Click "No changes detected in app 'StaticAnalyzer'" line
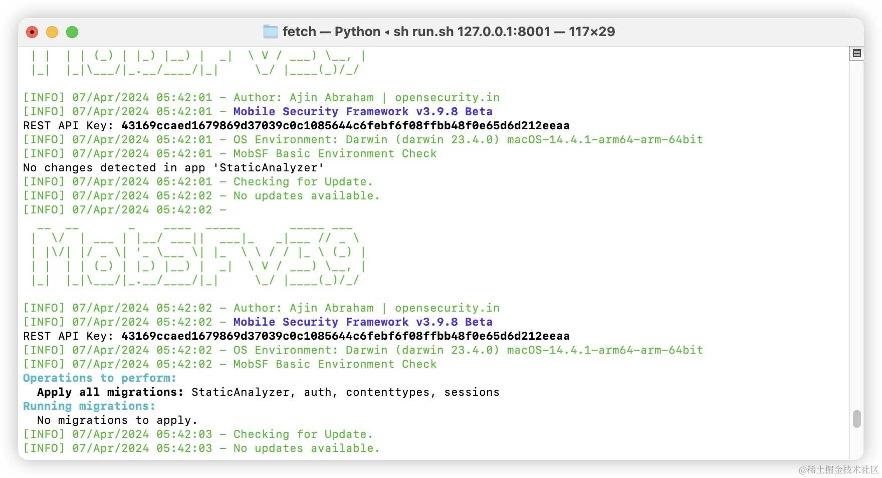Image resolution: width=882 pixels, height=478 pixels. pyautogui.click(x=173, y=167)
